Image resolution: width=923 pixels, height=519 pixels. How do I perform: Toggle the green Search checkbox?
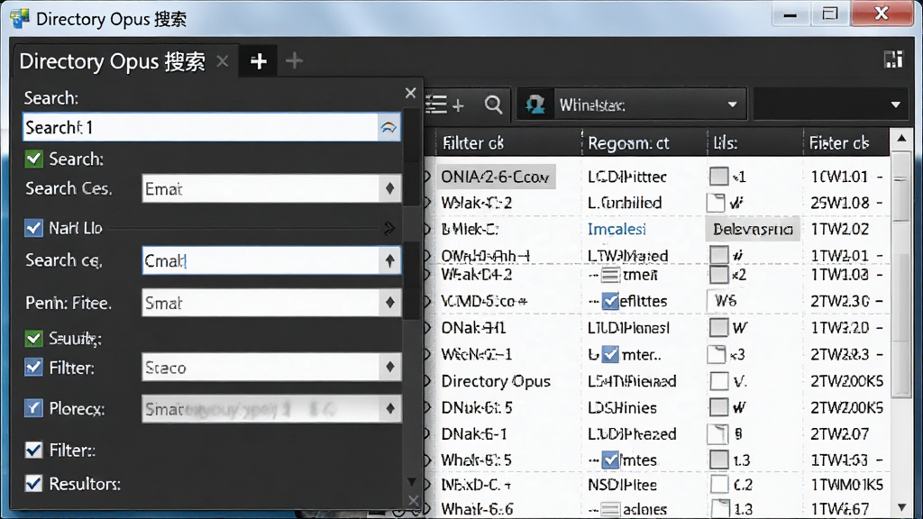[x=33, y=159]
